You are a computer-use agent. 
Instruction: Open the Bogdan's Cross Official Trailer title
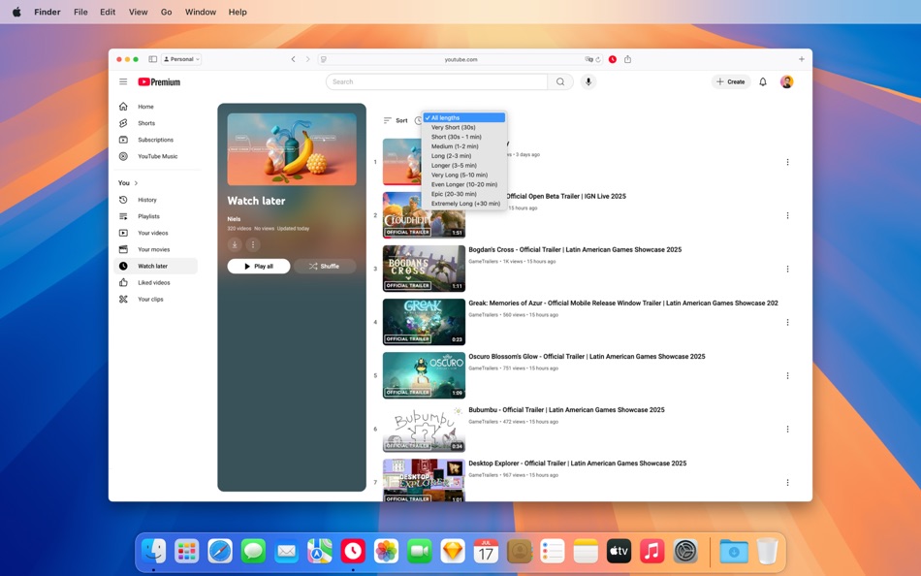[575, 249]
